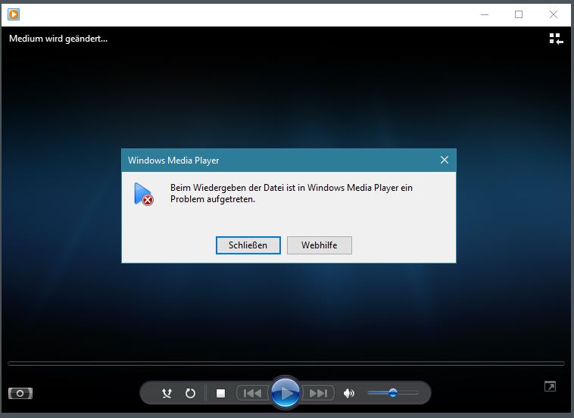The width and height of the screenshot is (574, 418).
Task: Click the error icon in the dialog
Action: 144,194
